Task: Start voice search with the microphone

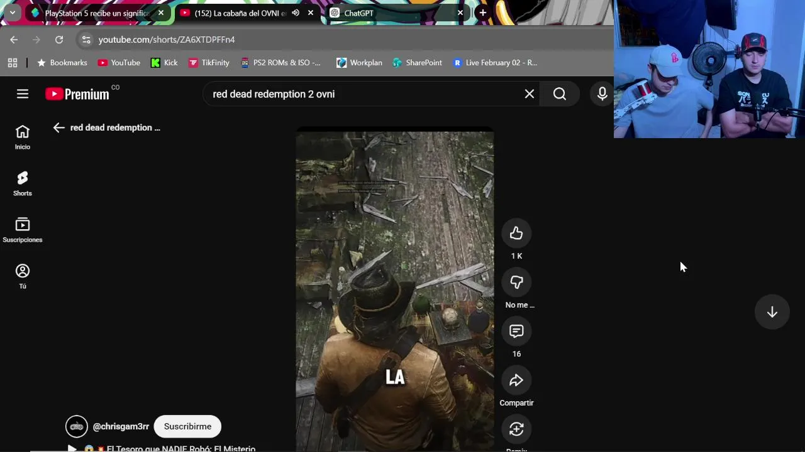Action: click(602, 94)
